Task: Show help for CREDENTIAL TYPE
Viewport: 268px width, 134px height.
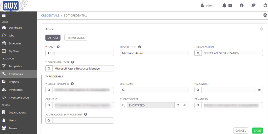Action: point(72,62)
